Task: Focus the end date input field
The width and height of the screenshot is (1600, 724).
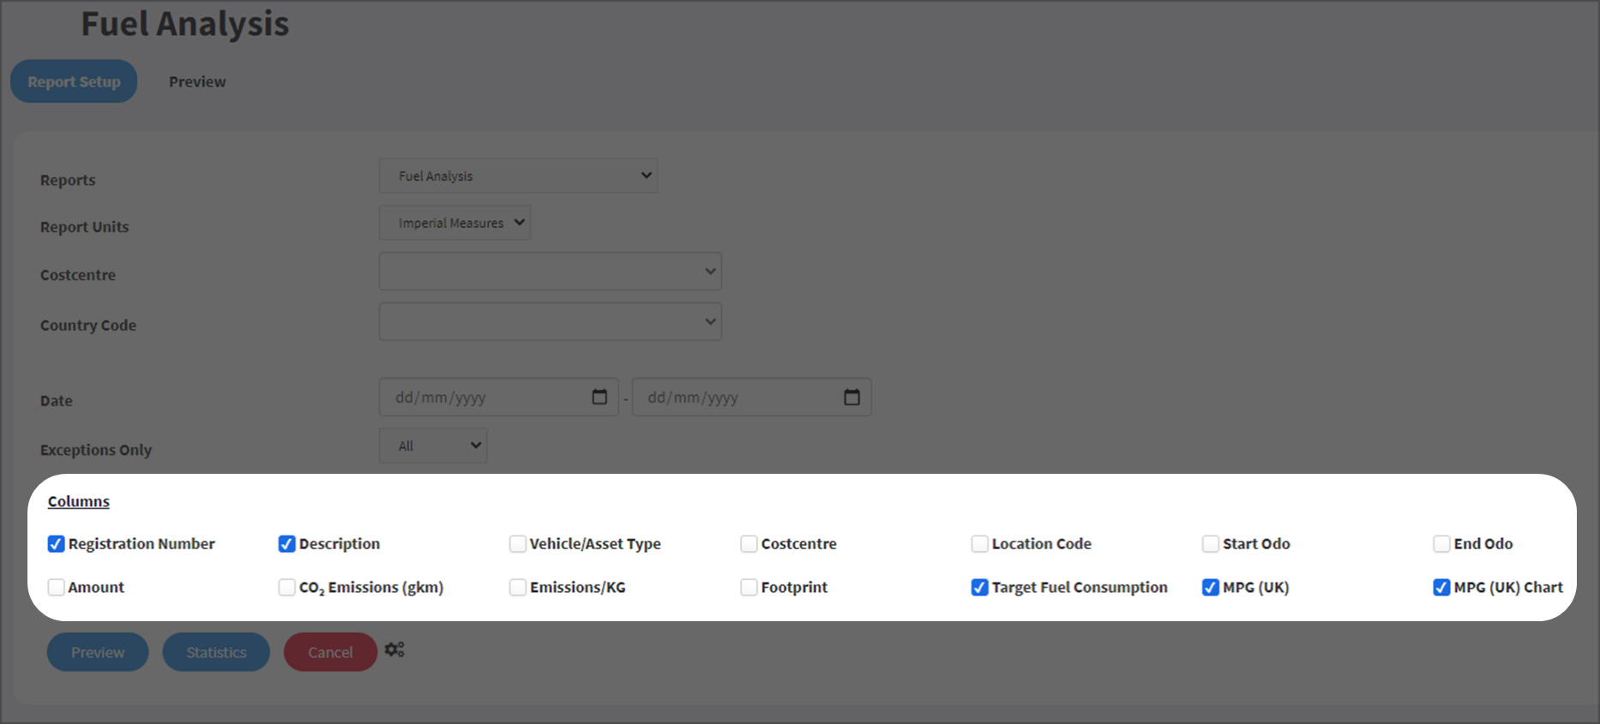Action: pyautogui.click(x=752, y=398)
